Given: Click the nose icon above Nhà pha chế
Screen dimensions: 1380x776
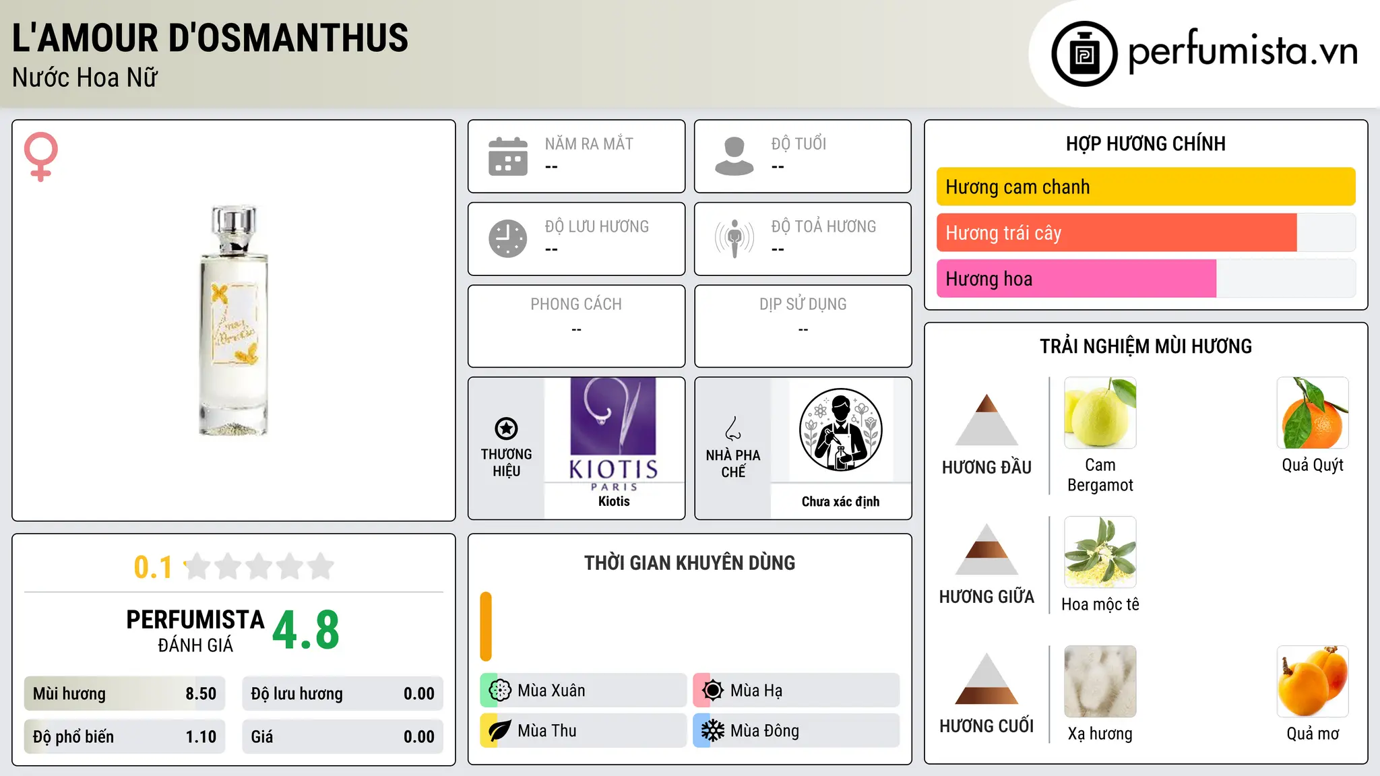Looking at the screenshot, I should pyautogui.click(x=733, y=428).
